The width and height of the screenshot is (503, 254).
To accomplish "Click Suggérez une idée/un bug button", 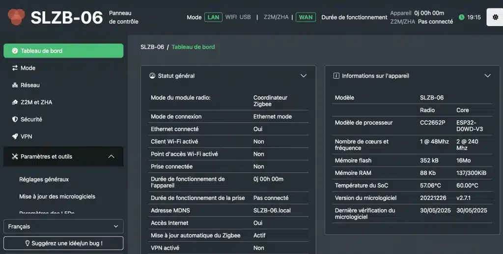I will click(x=63, y=243).
